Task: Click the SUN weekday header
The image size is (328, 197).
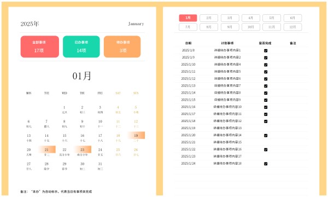Action: [136, 93]
